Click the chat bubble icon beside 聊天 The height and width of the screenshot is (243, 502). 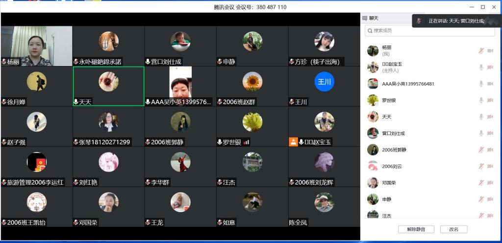(365, 18)
